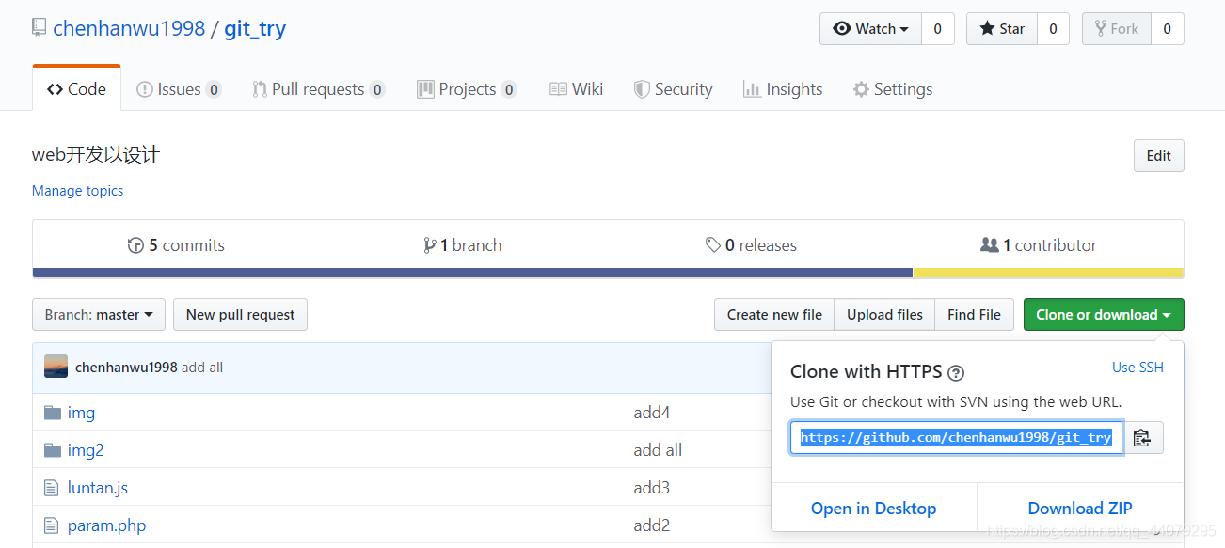Open the Insights tab
The height and width of the screenshot is (548, 1225).
click(x=783, y=89)
